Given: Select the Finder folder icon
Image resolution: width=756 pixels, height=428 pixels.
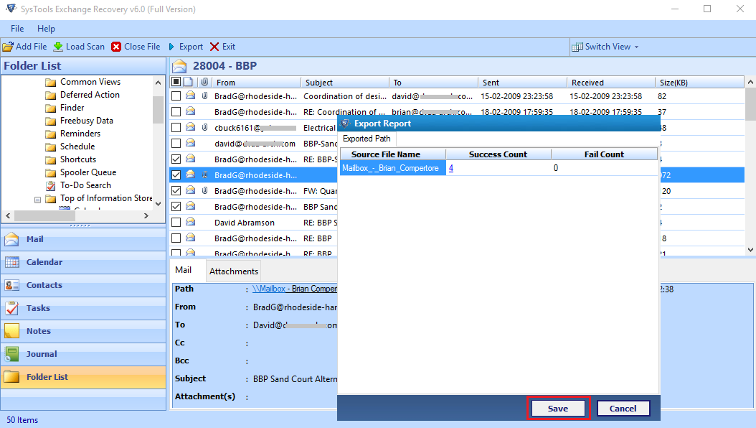Looking at the screenshot, I should (51, 108).
